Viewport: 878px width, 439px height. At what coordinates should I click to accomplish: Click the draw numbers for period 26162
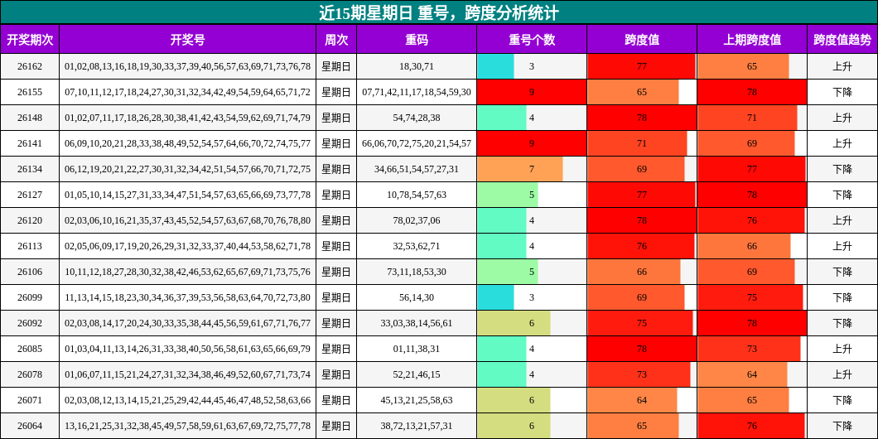tap(187, 66)
